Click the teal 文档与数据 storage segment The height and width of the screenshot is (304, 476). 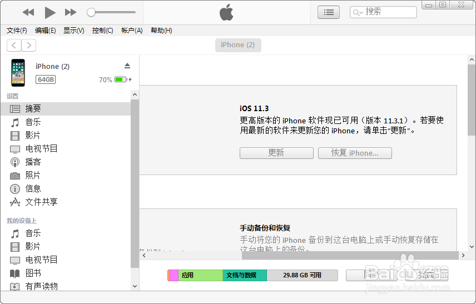click(245, 275)
